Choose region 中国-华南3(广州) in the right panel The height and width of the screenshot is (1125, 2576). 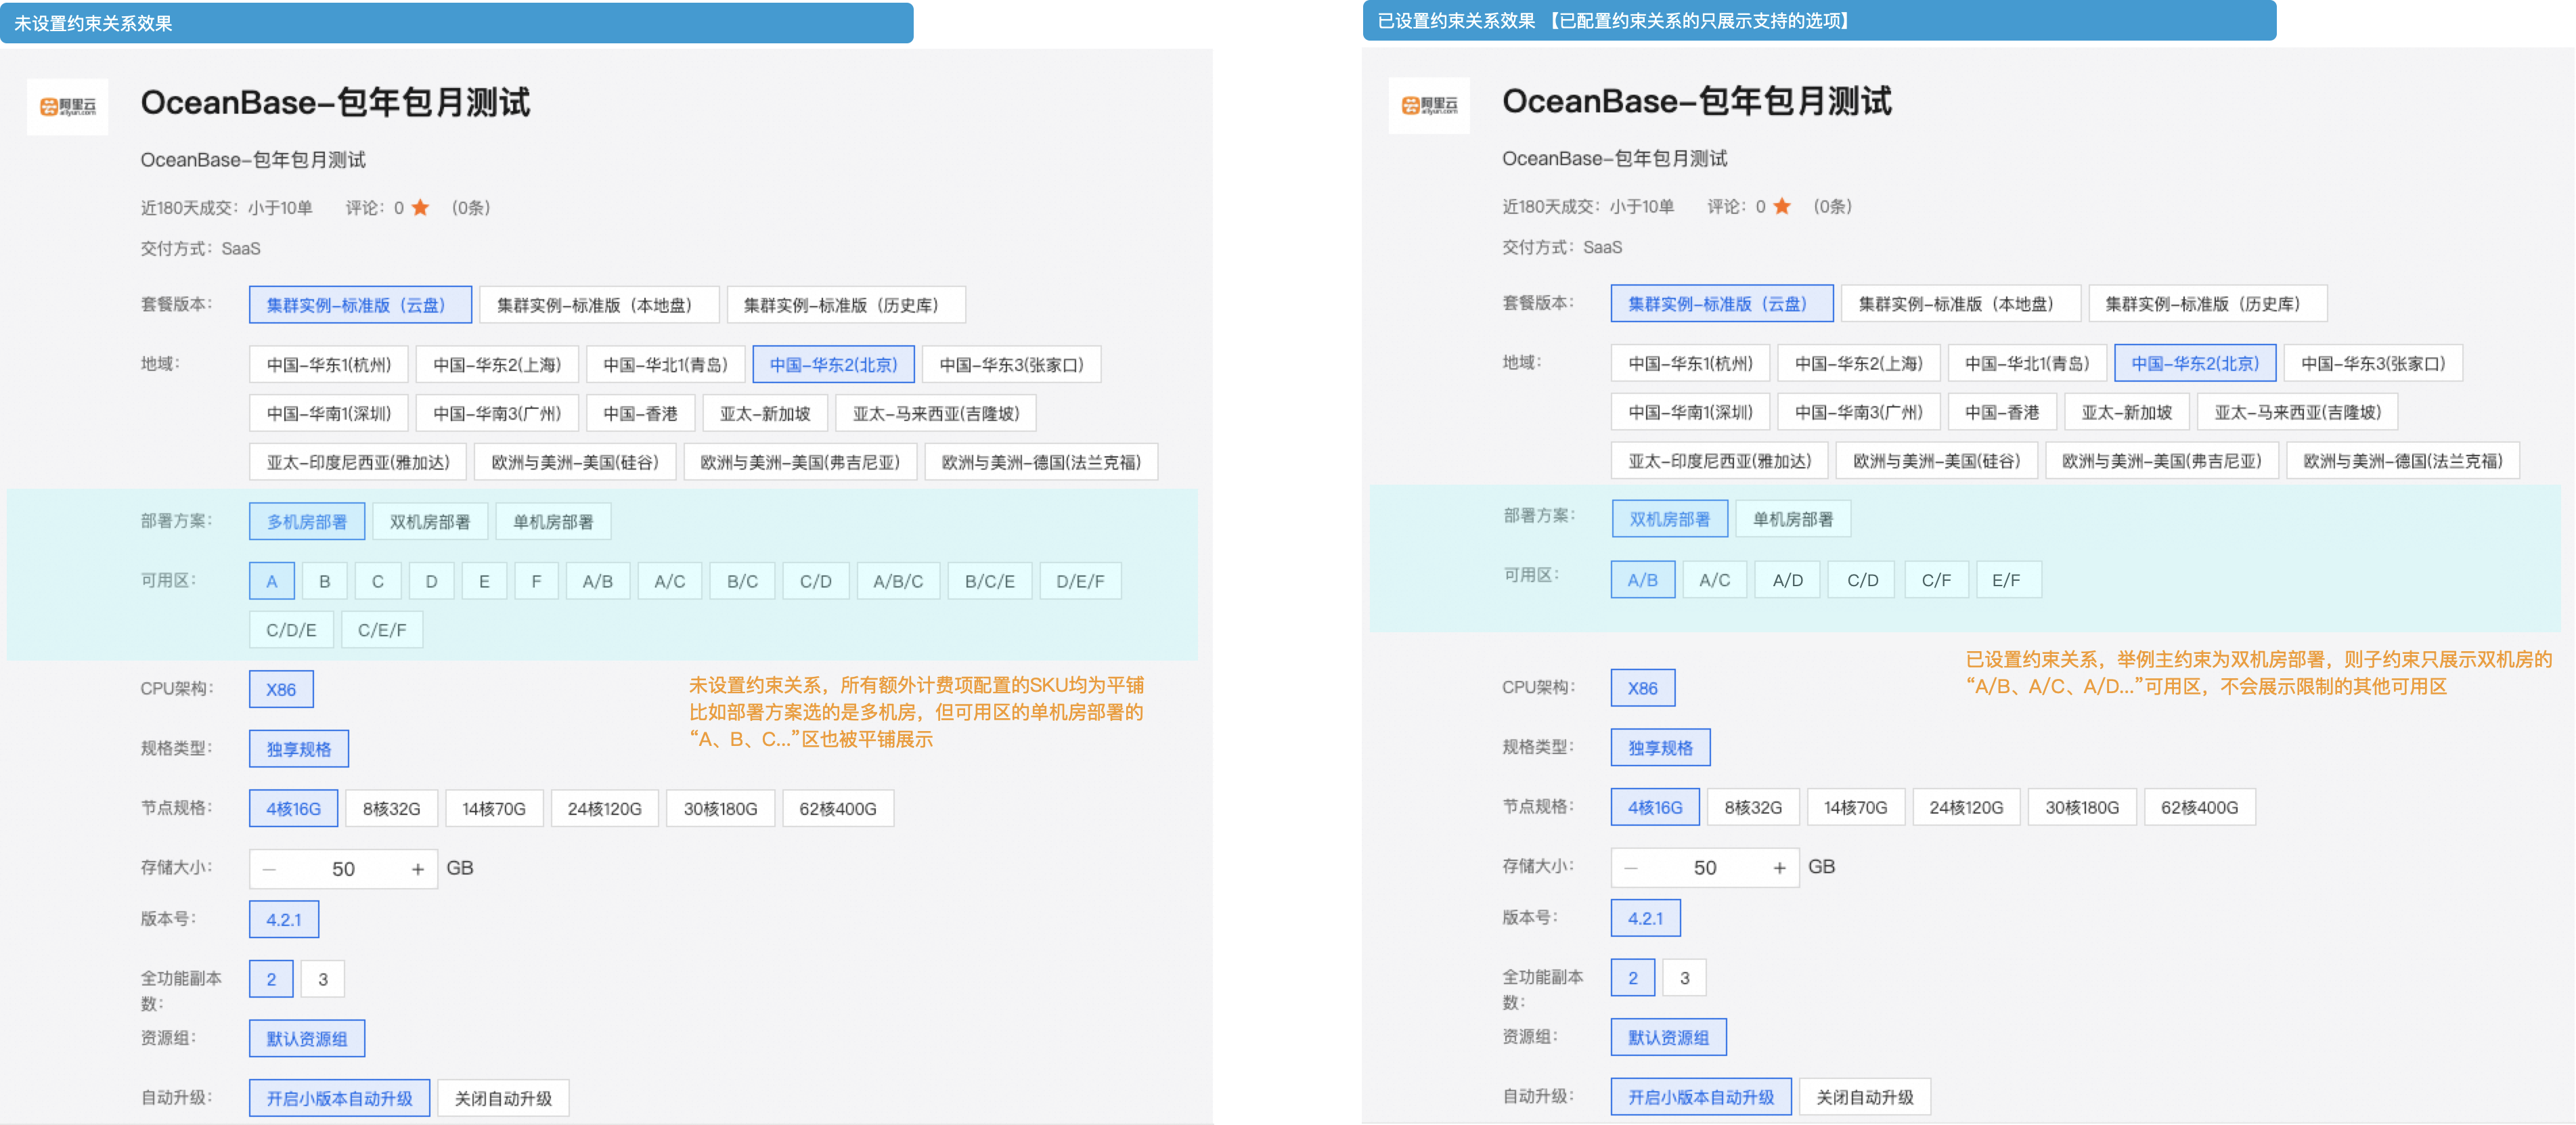click(1859, 412)
